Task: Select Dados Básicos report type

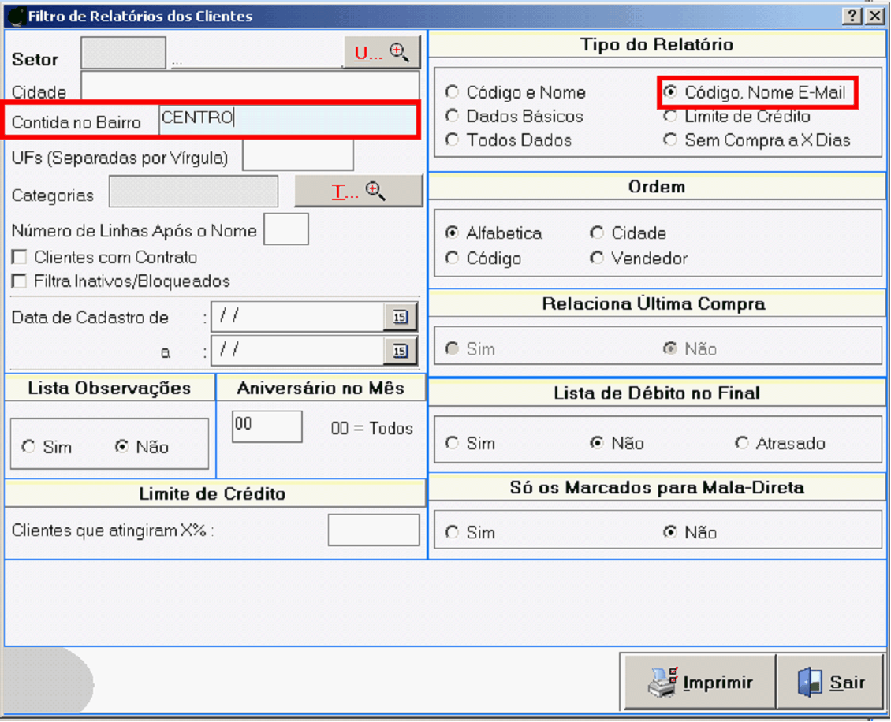Action: point(453,117)
